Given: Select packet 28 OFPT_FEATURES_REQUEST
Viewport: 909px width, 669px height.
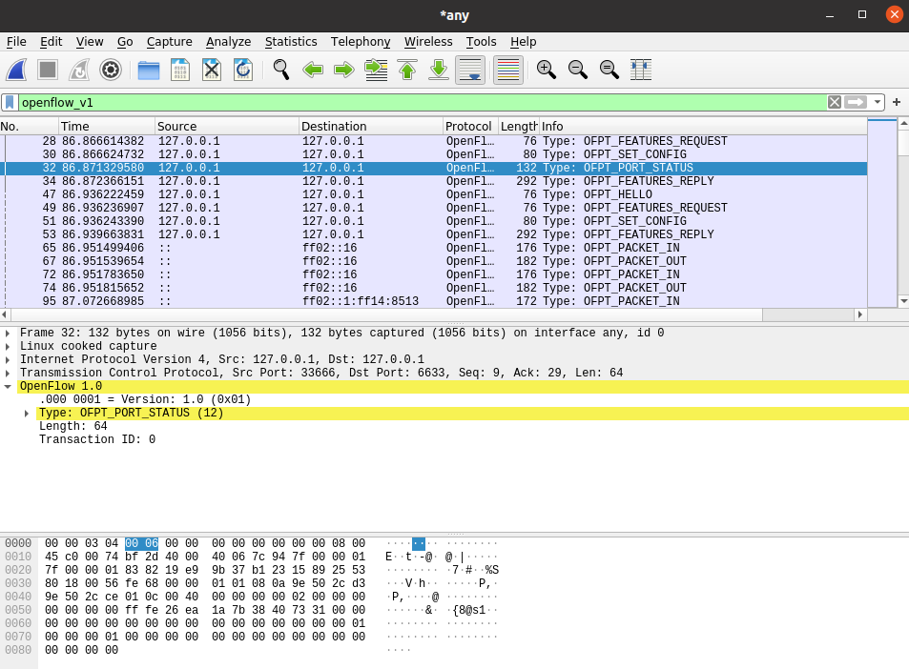Looking at the screenshot, I should [434, 141].
